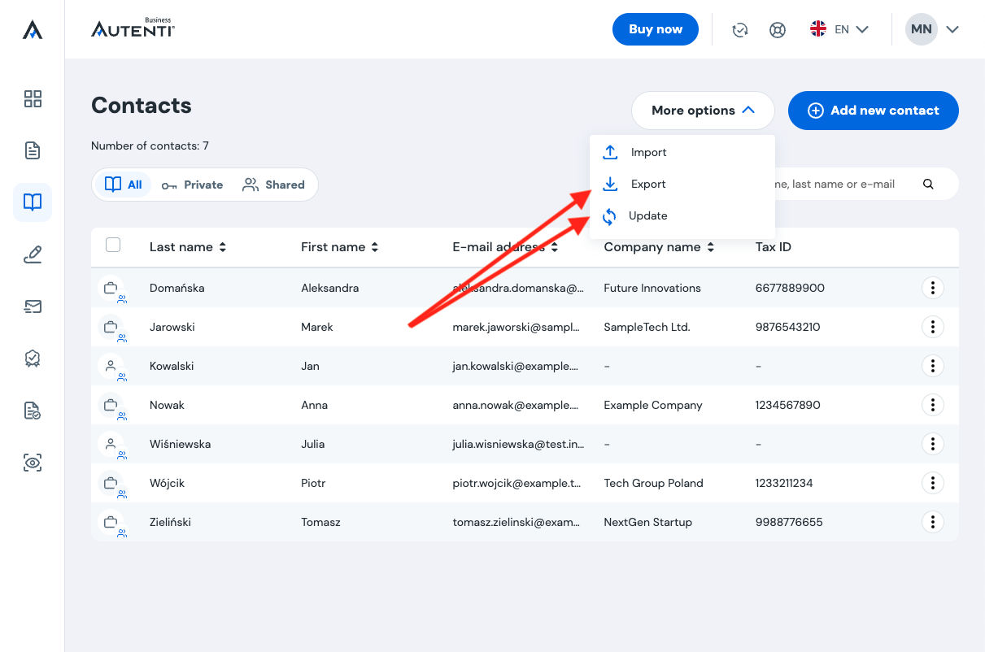Click the Buy now button

click(656, 29)
